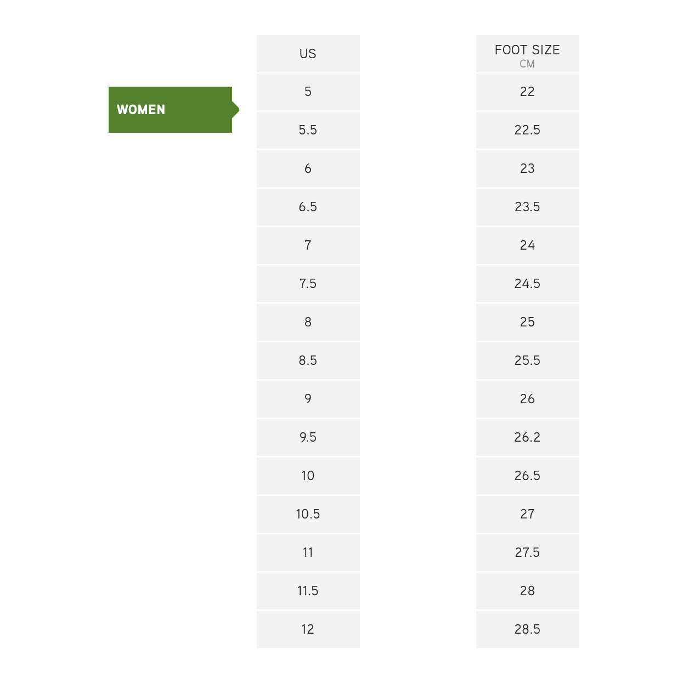
Task: Click the 23.5 cm foot size cell
Action: pos(527,207)
